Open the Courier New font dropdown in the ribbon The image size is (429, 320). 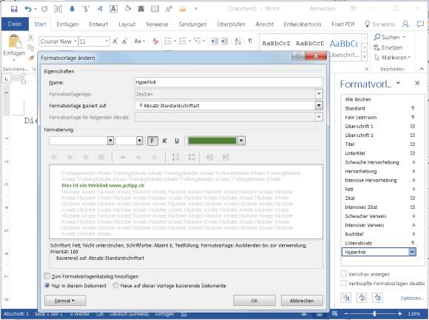click(x=75, y=41)
